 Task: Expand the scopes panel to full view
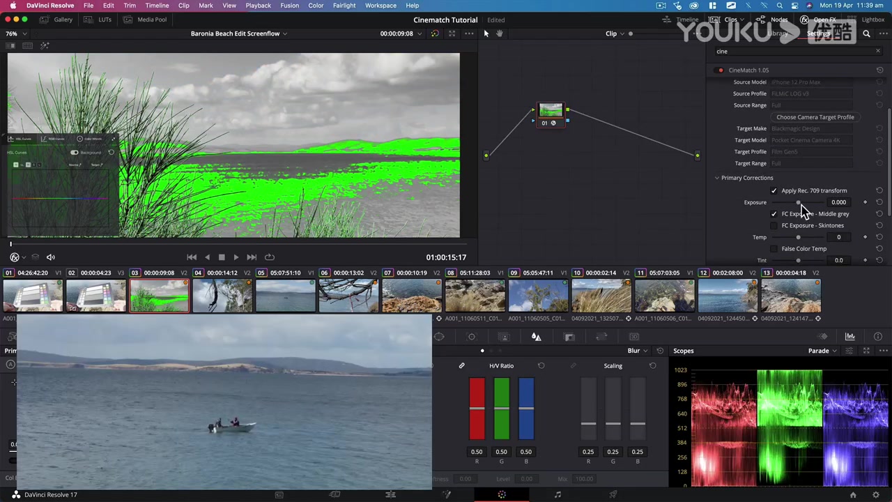[x=866, y=351]
